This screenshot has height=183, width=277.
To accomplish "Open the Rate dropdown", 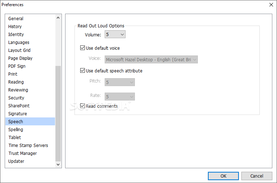I will [x=119, y=97].
